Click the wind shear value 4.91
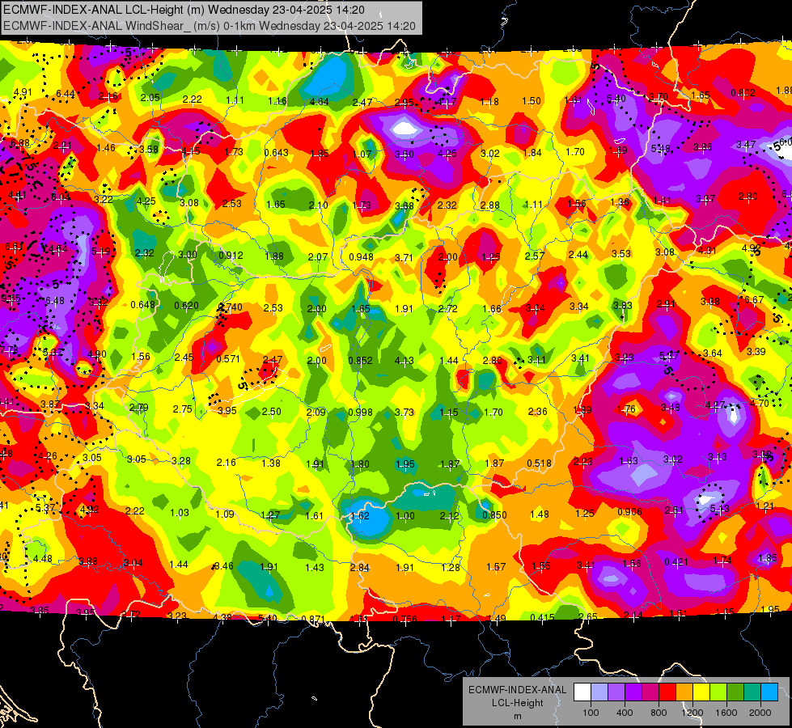The height and width of the screenshot is (728, 792). click(x=23, y=92)
